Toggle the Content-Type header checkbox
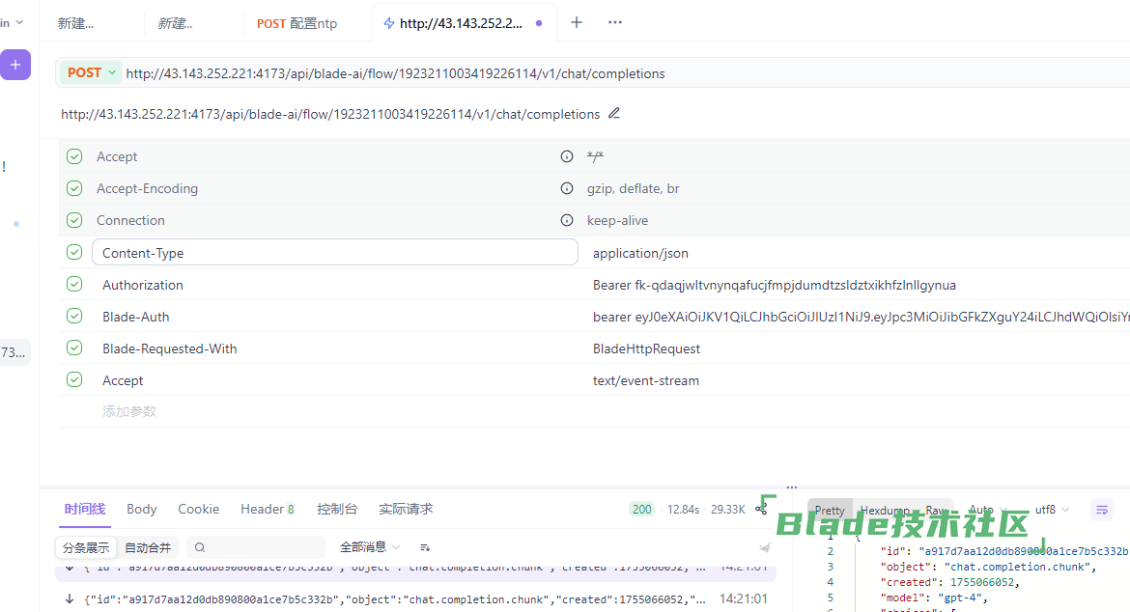Image resolution: width=1130 pixels, height=612 pixels. (74, 253)
